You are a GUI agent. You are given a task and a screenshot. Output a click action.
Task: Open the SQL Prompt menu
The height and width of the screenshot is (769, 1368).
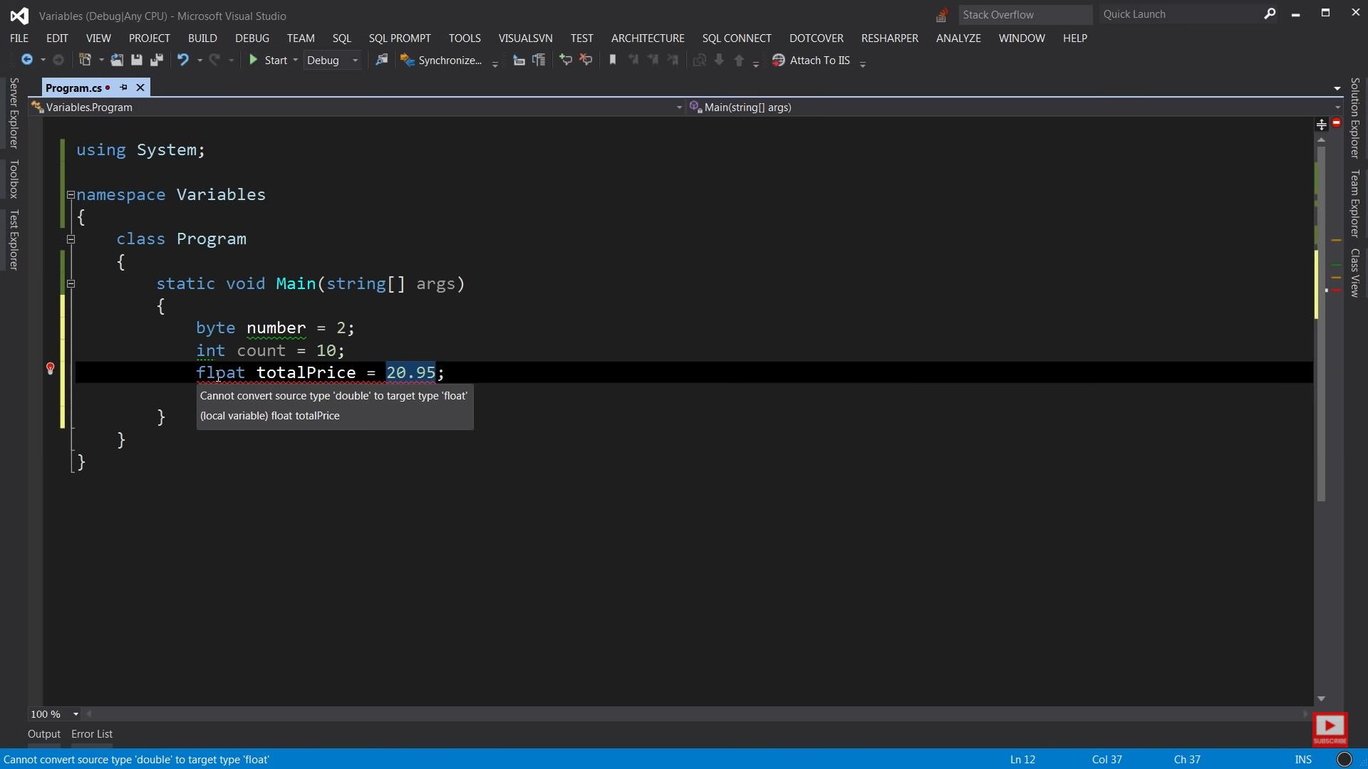pos(400,38)
